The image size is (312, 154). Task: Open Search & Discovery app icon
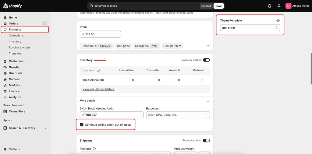point(5,128)
